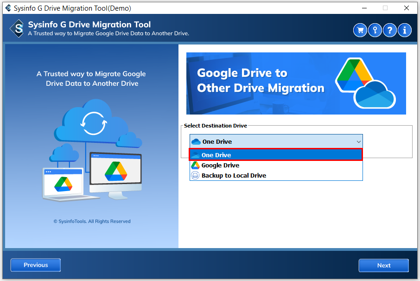Screen dimensions: 420x281
Task: Minimize the G Drive Migration Tool window
Action: pos(364,8)
